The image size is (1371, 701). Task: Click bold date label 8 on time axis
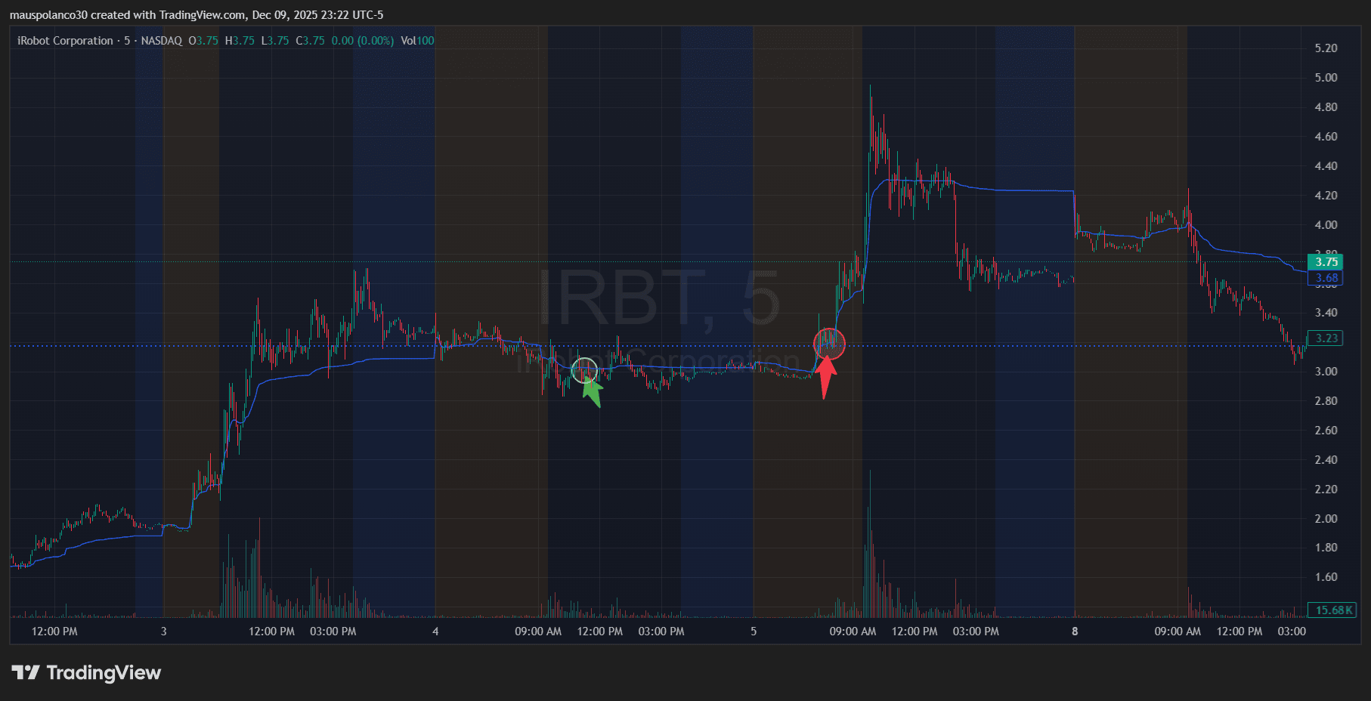[1075, 632]
